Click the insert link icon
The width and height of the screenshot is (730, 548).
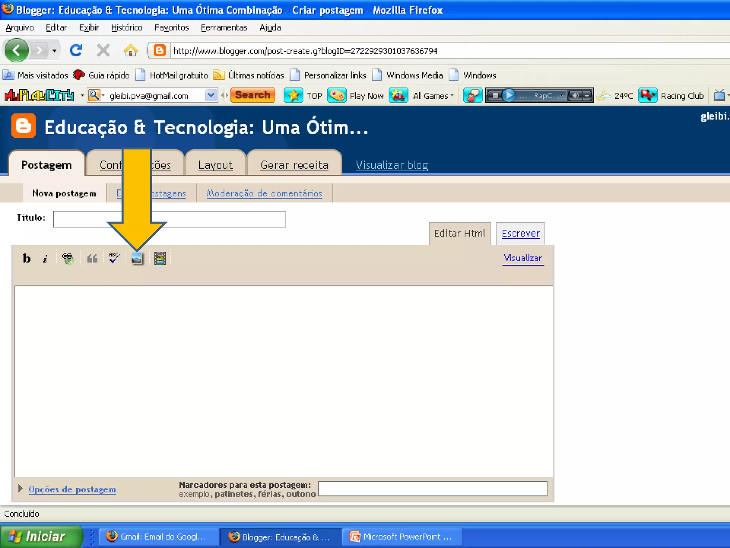click(68, 258)
